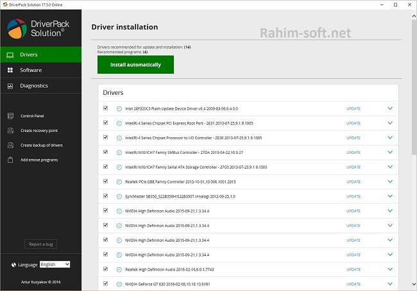Click the Software grid icon in sidebar
417x291 pixels.
[x=10, y=70]
